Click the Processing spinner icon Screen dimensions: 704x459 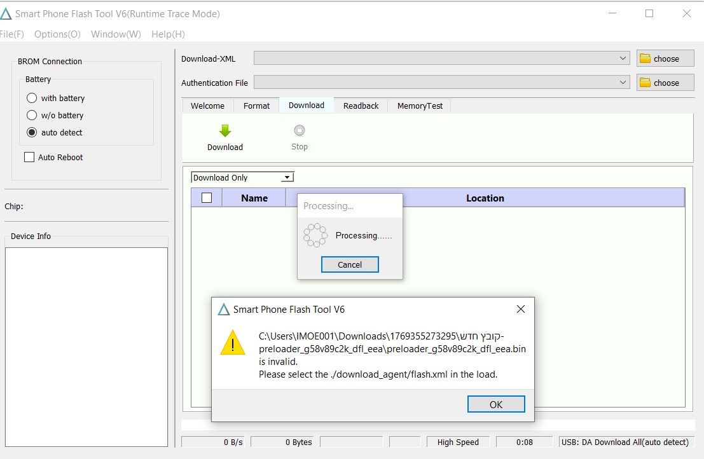[315, 235]
